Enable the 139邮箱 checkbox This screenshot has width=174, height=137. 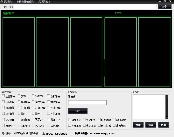[x=48, y=125]
